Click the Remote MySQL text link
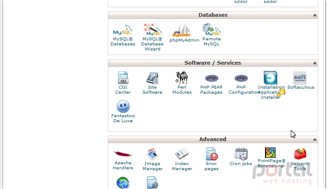 [x=212, y=42]
